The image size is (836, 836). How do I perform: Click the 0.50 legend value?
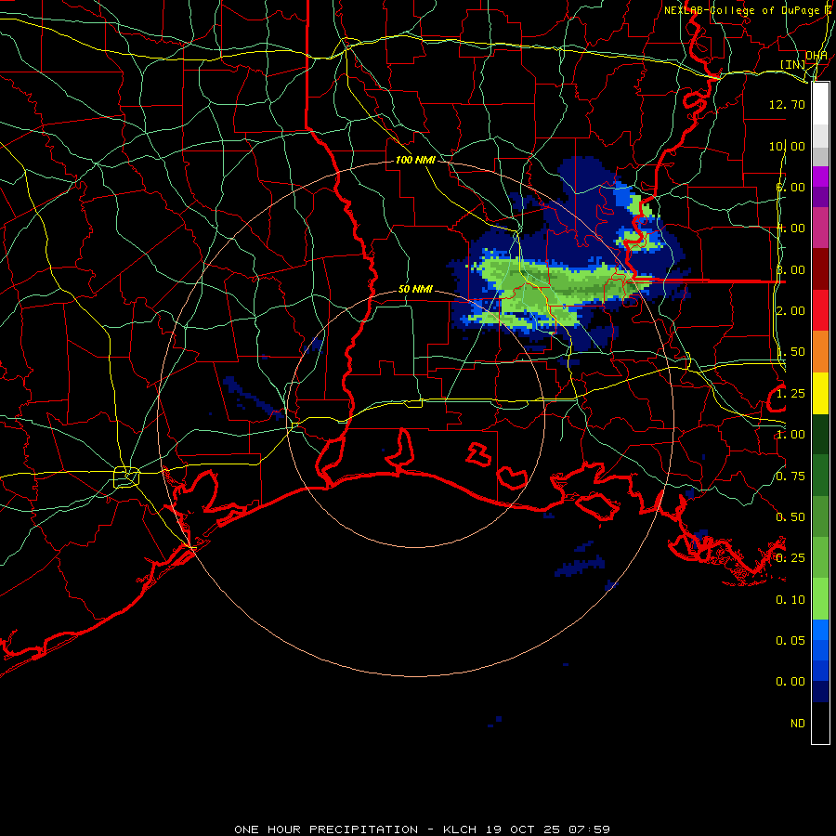coord(790,517)
